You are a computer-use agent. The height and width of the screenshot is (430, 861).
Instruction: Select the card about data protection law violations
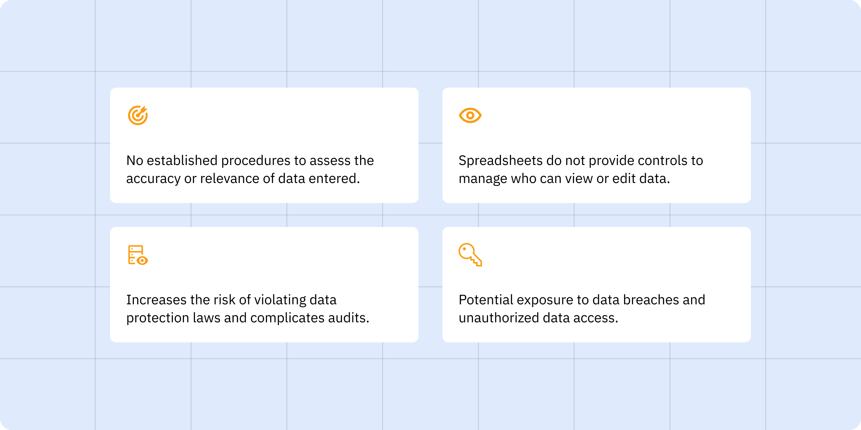[x=264, y=284]
